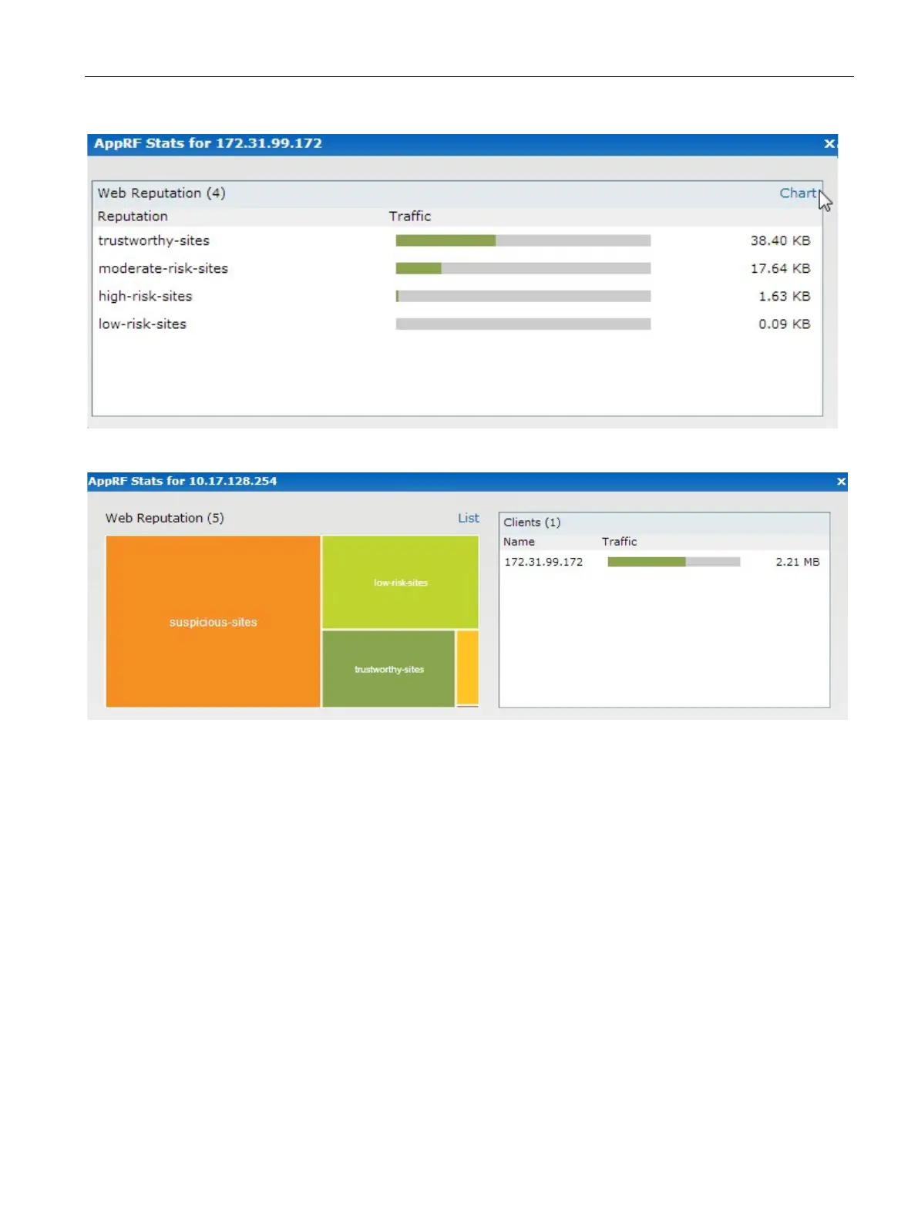Select the green trustworthy-sites treemap block
The image size is (918, 1223).
[388, 669]
